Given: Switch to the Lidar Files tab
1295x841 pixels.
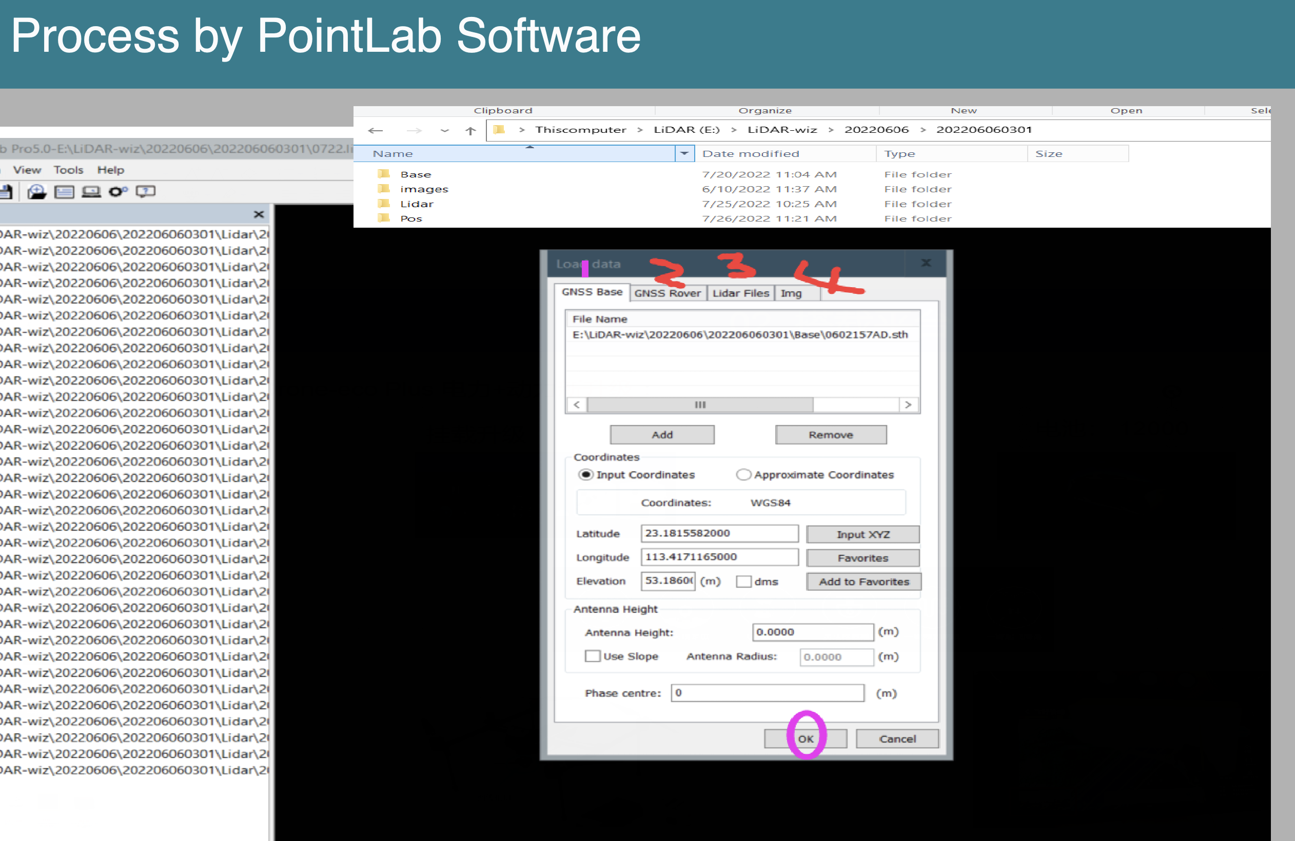Looking at the screenshot, I should pyautogui.click(x=740, y=293).
